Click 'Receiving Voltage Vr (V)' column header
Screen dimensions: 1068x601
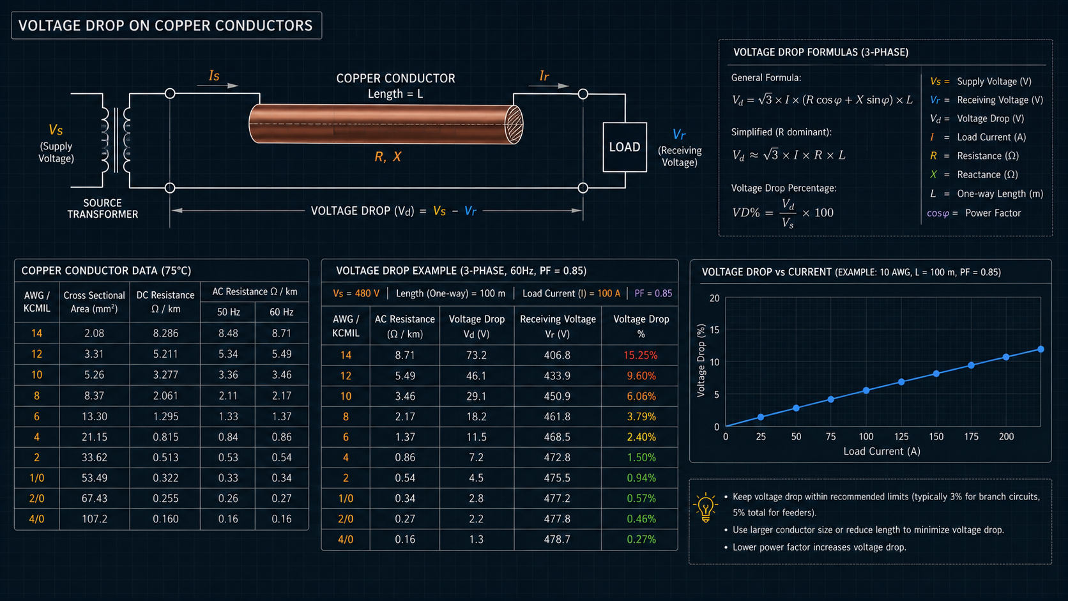click(x=558, y=326)
